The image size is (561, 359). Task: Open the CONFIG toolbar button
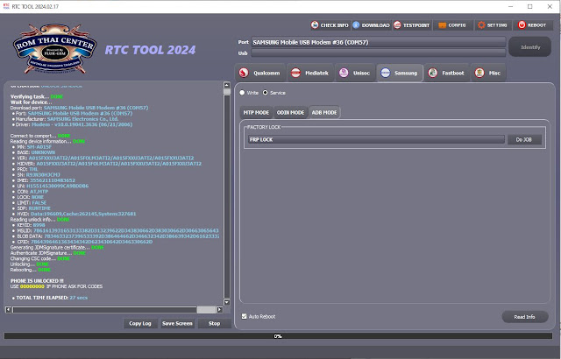(x=452, y=25)
